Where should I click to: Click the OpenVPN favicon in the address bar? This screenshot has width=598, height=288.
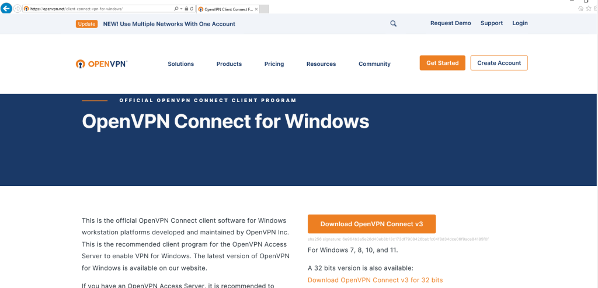click(26, 8)
